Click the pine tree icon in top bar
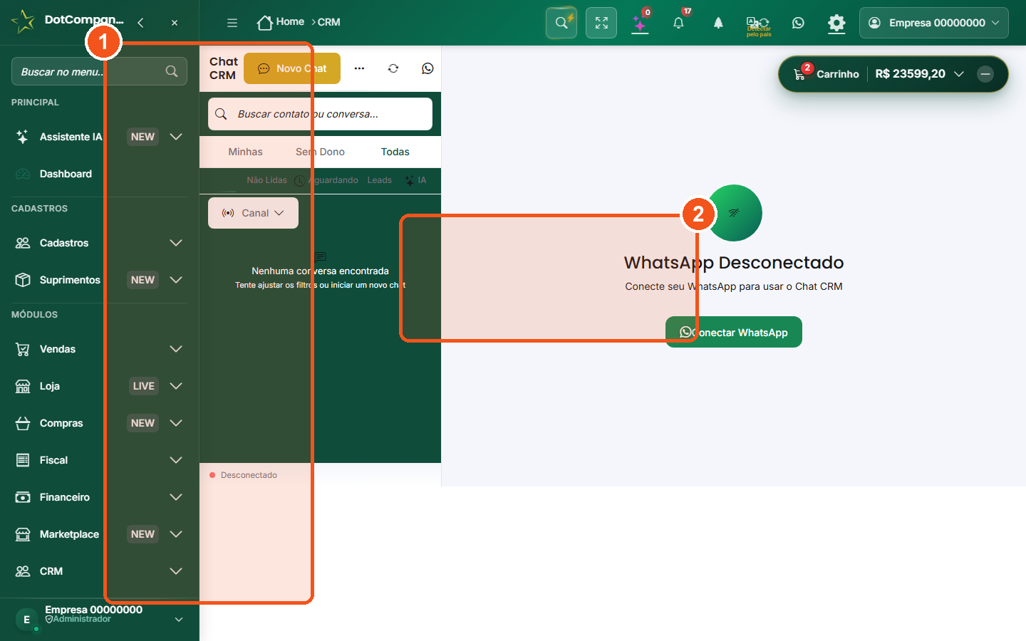 pyautogui.click(x=718, y=23)
